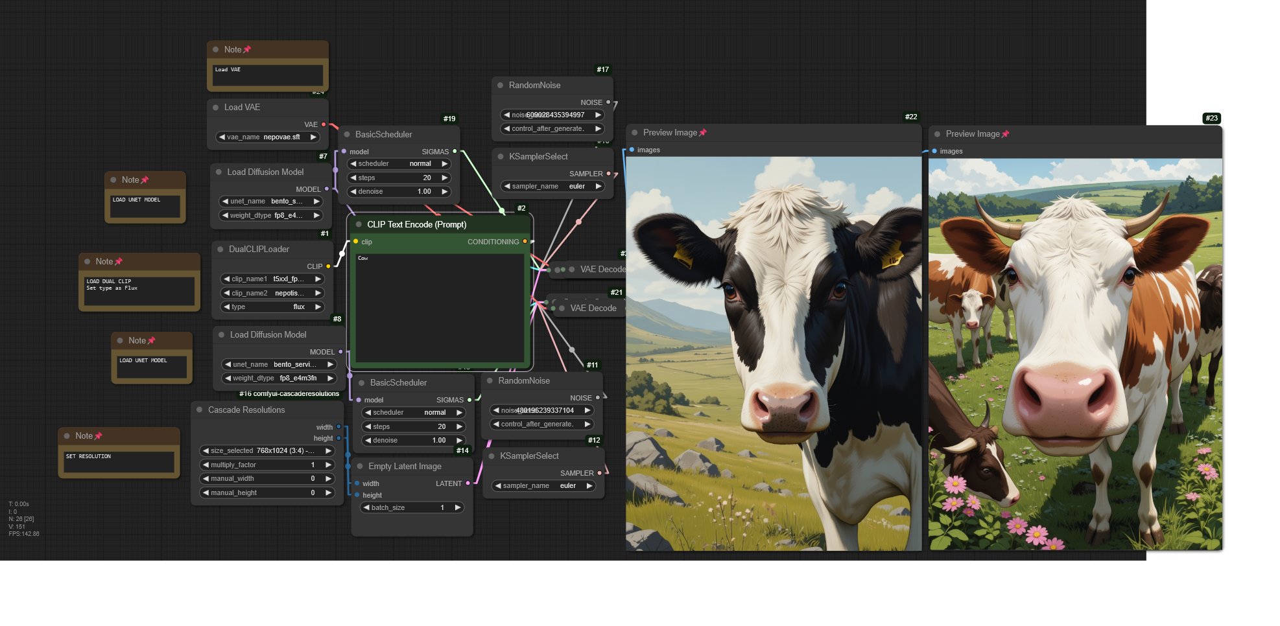Click the pin icon on the SET RESOLUTION note
This screenshot has height=626, width=1280.
click(99, 435)
